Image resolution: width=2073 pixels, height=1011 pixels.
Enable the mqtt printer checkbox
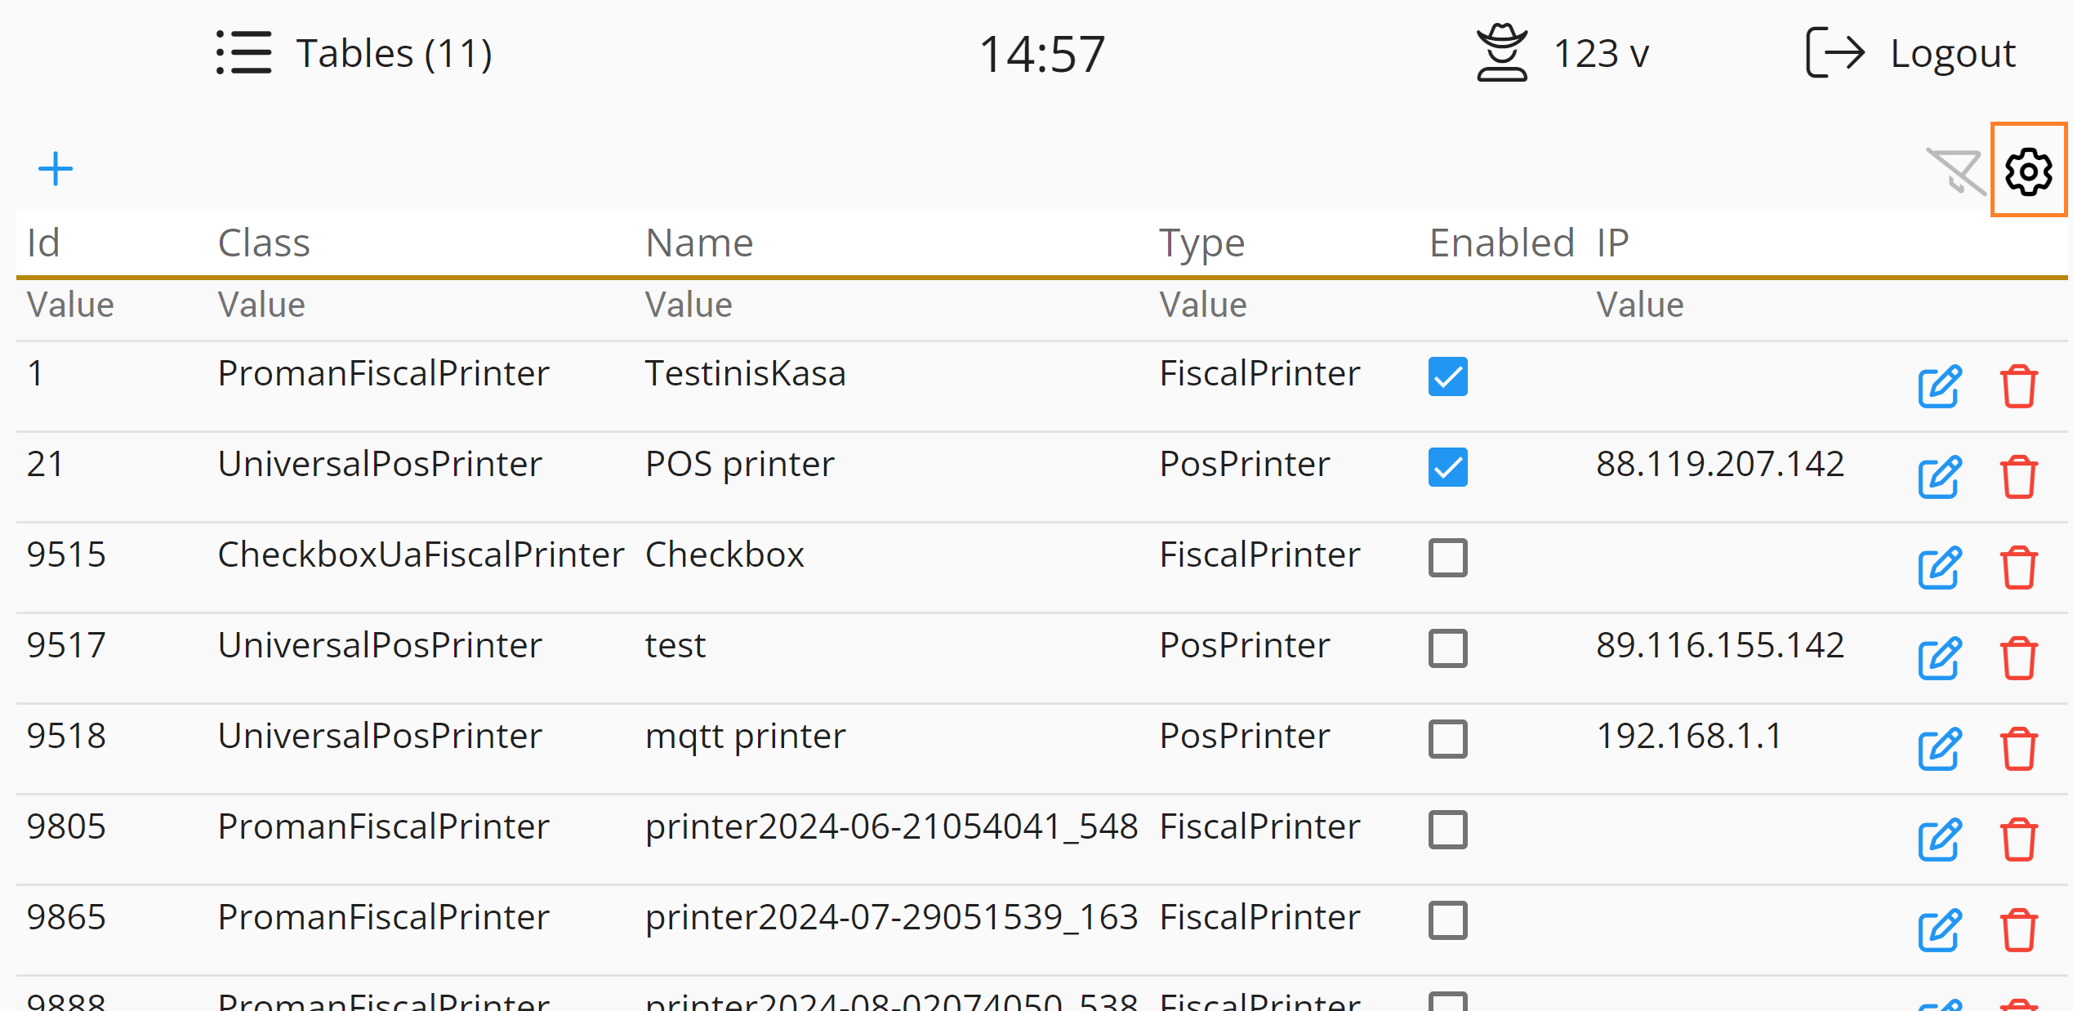point(1447,739)
